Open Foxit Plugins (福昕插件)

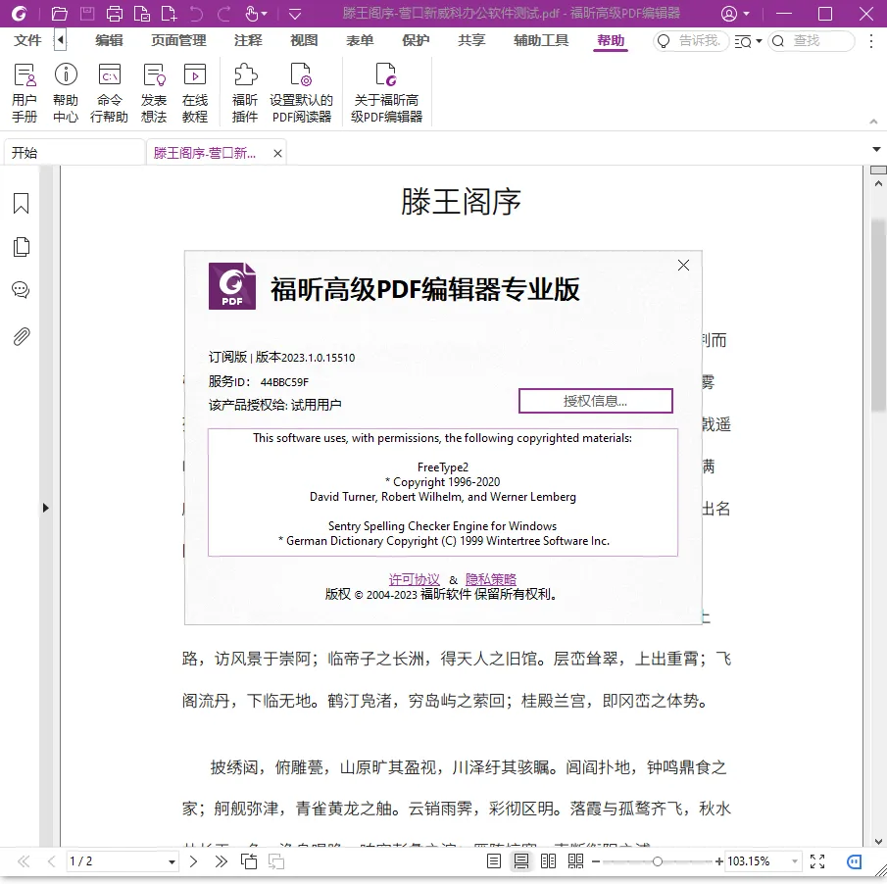[x=245, y=93]
